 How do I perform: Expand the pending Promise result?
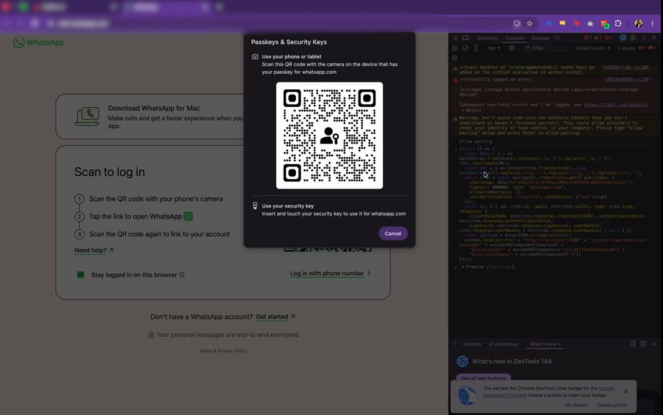(x=463, y=267)
